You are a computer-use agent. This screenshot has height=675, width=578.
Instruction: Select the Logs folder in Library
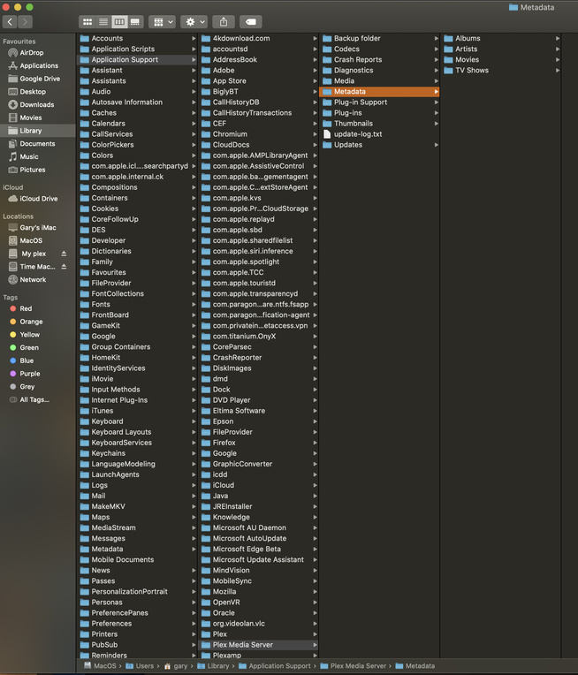click(137, 485)
